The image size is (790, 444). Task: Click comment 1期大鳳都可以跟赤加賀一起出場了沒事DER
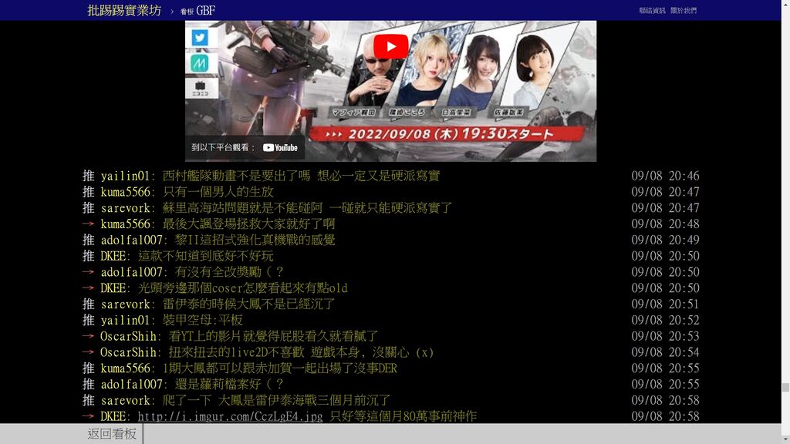[x=279, y=368]
